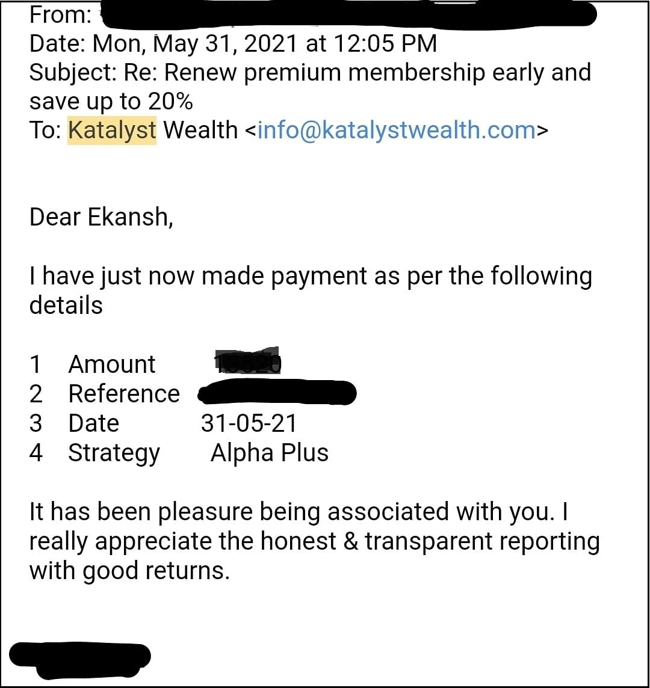The height and width of the screenshot is (688, 650).
Task: Click the redacted signature at the bottom
Action: [80, 657]
